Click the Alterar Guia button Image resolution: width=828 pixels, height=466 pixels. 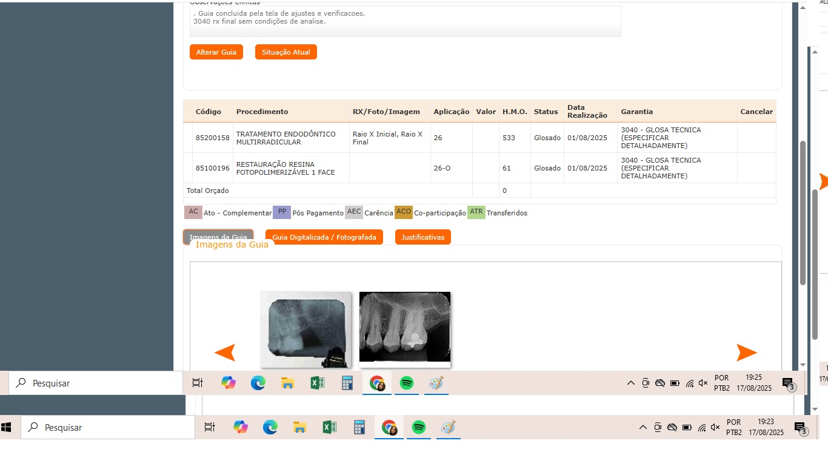[x=216, y=52]
